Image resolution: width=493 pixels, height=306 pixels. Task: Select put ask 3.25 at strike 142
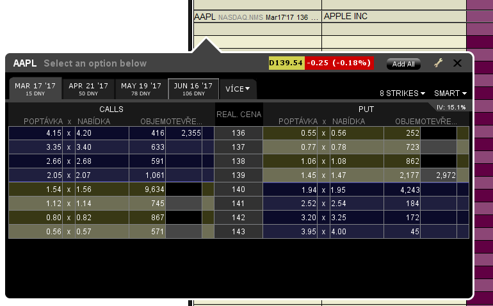[x=357, y=217]
